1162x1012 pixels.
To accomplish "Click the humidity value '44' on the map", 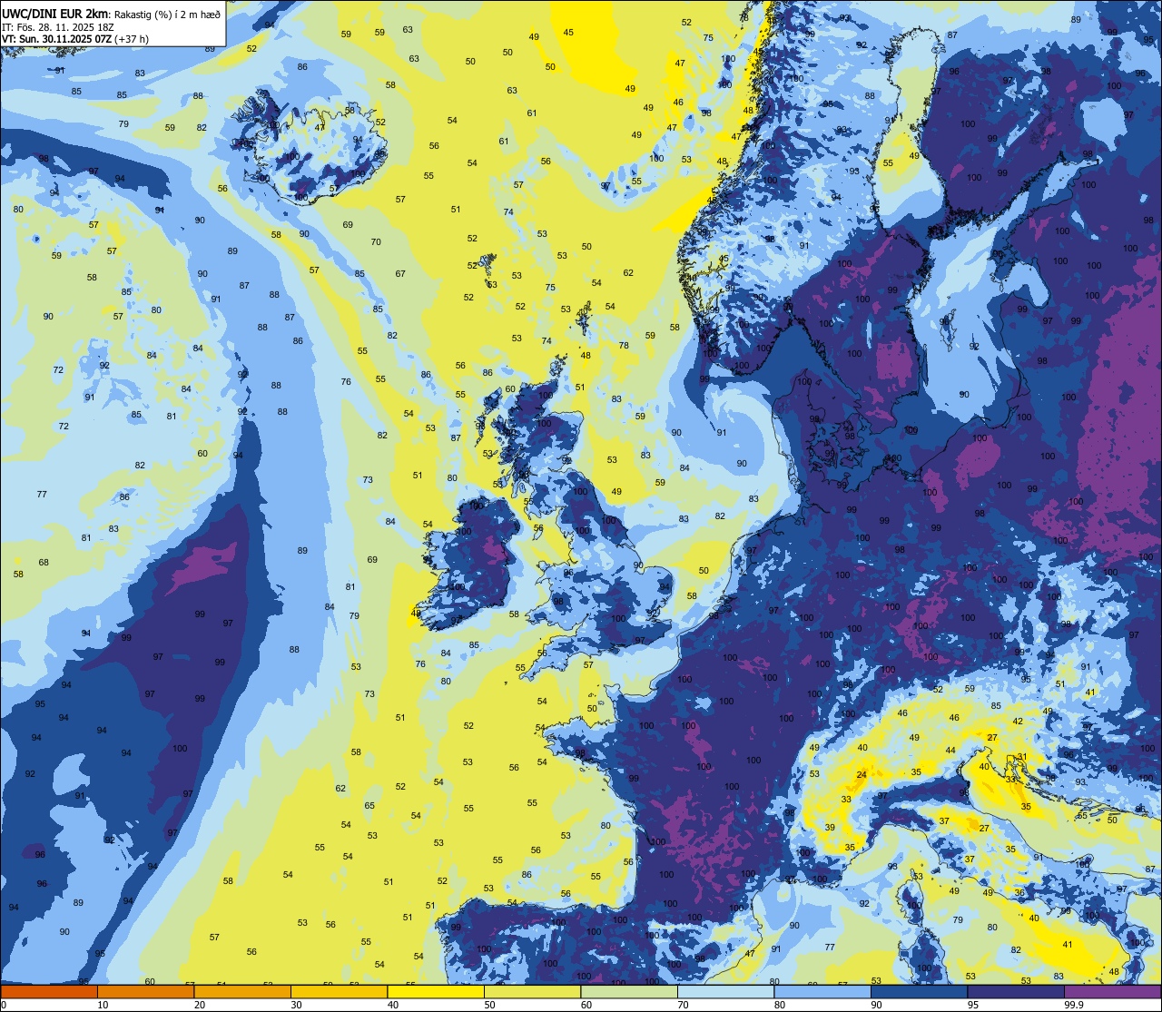I will click(x=950, y=750).
